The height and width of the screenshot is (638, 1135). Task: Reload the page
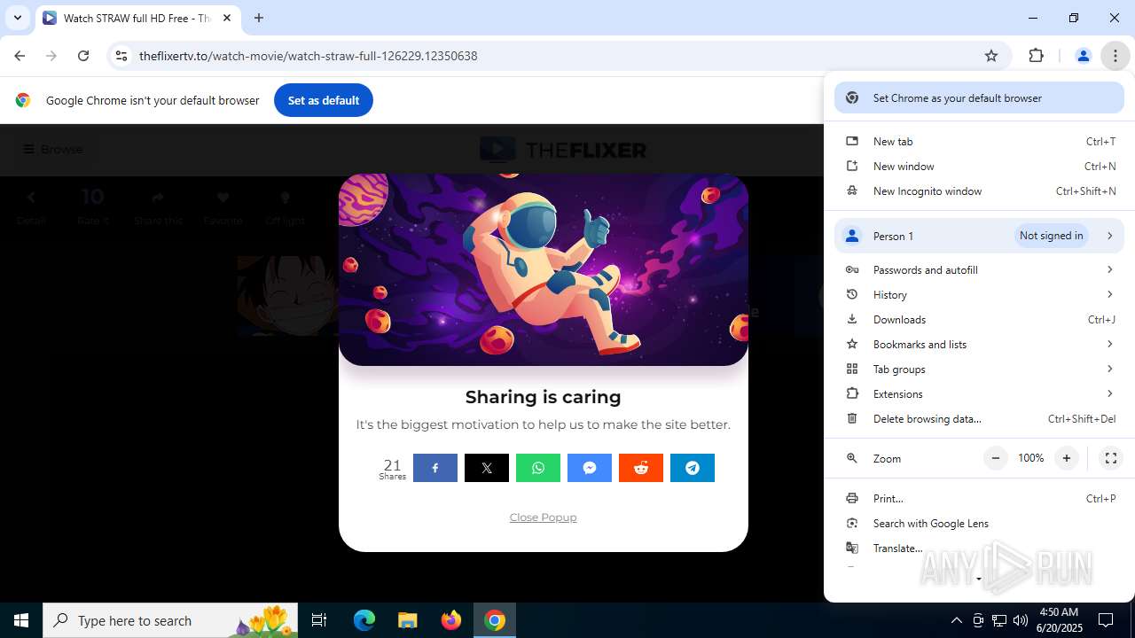coord(83,56)
